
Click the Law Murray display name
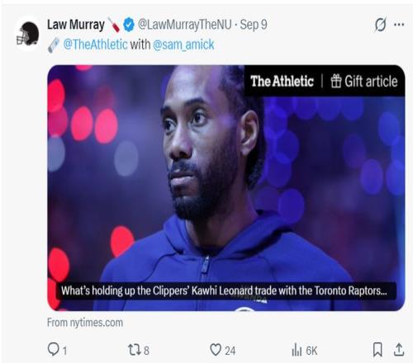[x=76, y=25]
